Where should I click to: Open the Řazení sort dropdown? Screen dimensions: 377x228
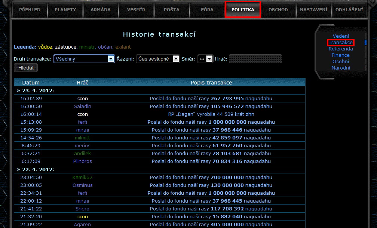click(158, 59)
